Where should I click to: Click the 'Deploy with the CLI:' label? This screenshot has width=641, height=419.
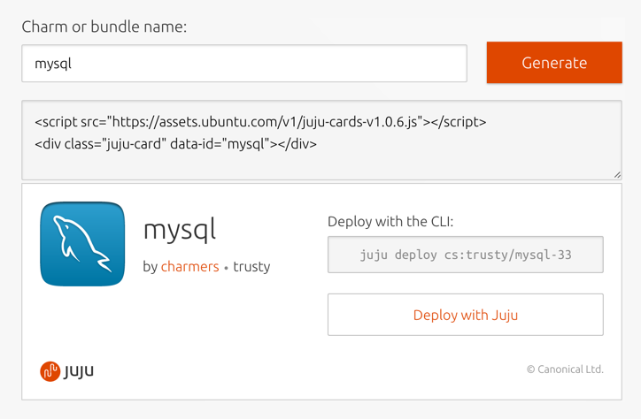click(390, 222)
